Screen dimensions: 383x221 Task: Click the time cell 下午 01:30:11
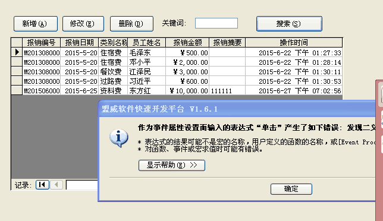point(294,71)
